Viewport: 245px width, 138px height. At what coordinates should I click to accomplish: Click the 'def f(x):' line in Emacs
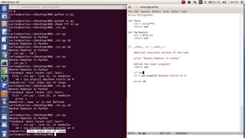click(134, 21)
